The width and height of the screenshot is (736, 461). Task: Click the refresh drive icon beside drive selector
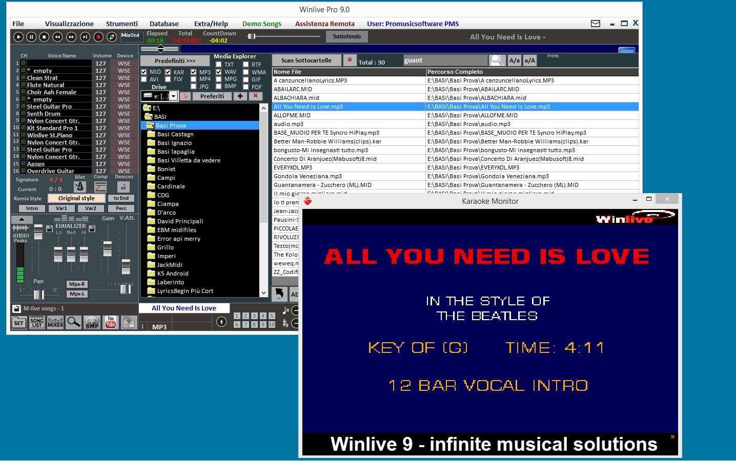tap(185, 96)
